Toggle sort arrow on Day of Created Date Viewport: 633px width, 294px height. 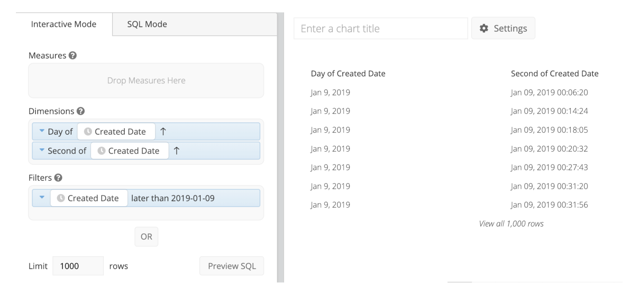[163, 131]
